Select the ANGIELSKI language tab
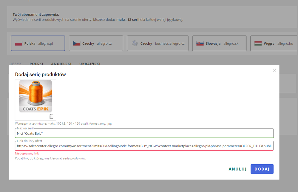Image resolution: width=298 pixels, height=192 pixels. coord(61,64)
